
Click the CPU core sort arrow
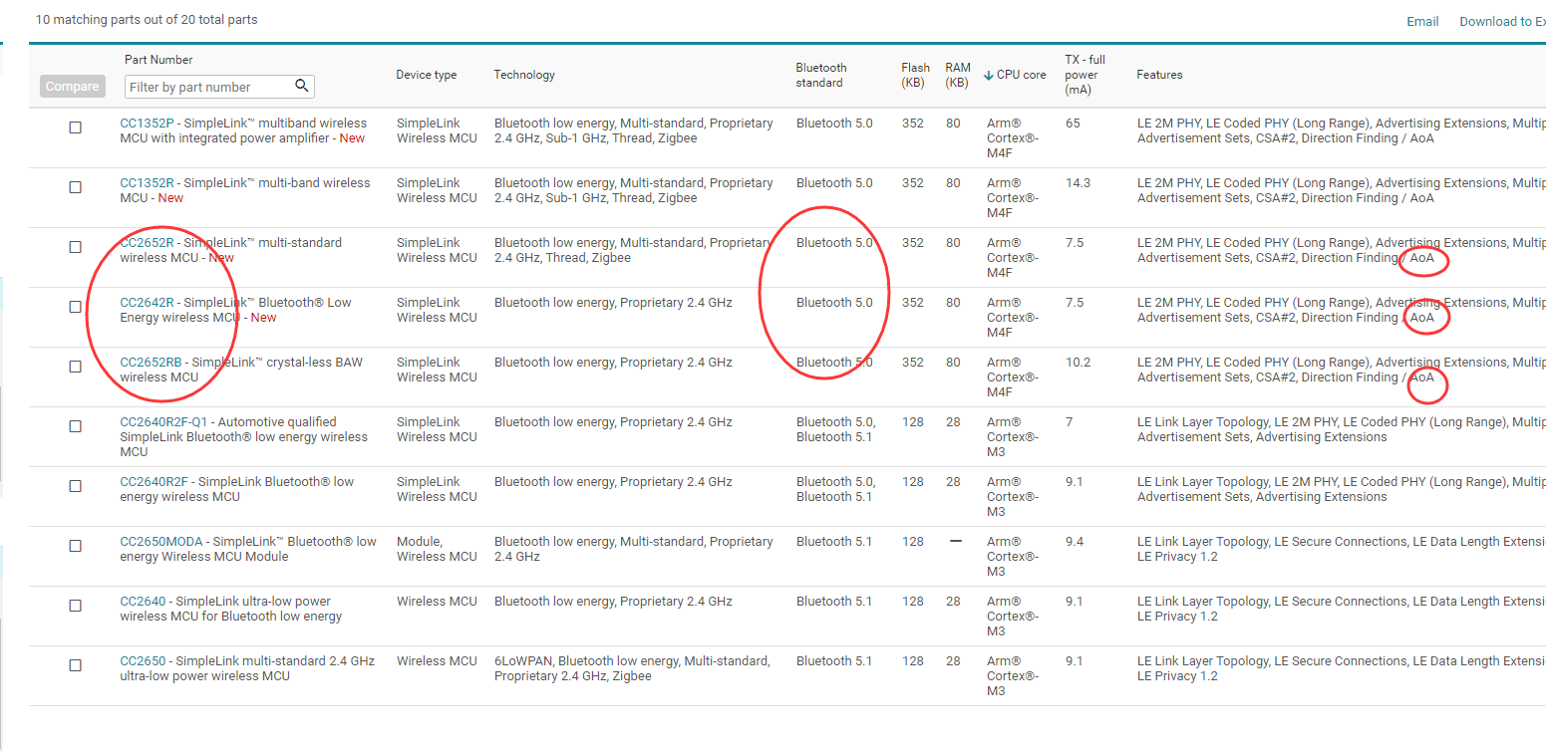point(989,76)
